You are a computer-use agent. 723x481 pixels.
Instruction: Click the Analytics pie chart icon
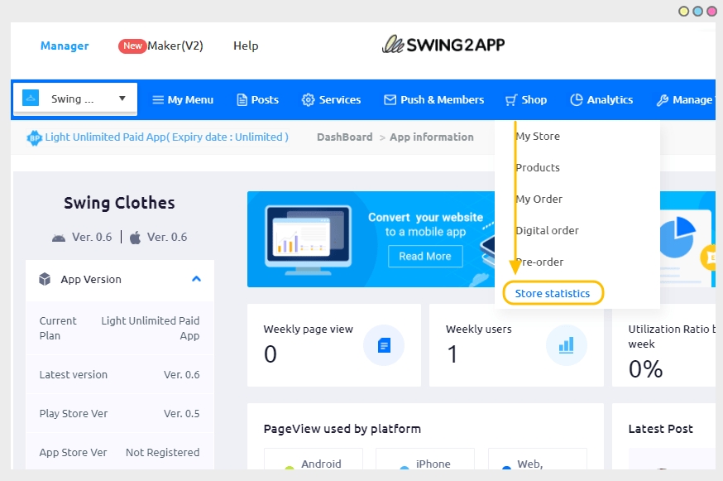[x=577, y=99]
